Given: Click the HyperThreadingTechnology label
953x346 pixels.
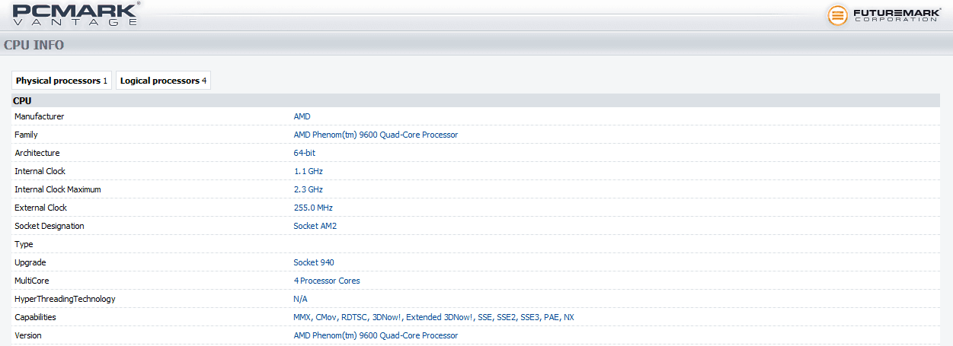Looking at the screenshot, I should (65, 299).
